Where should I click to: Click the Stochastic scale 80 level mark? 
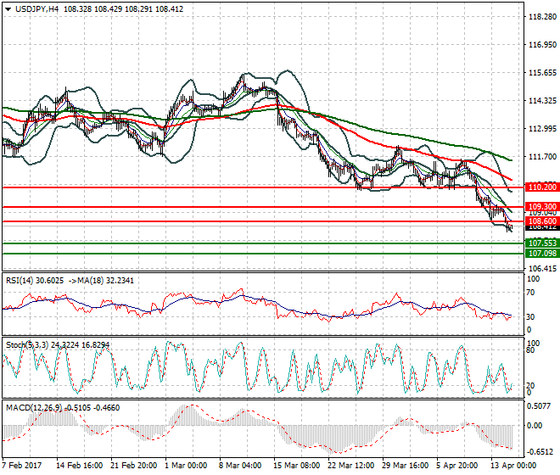pos(533,349)
